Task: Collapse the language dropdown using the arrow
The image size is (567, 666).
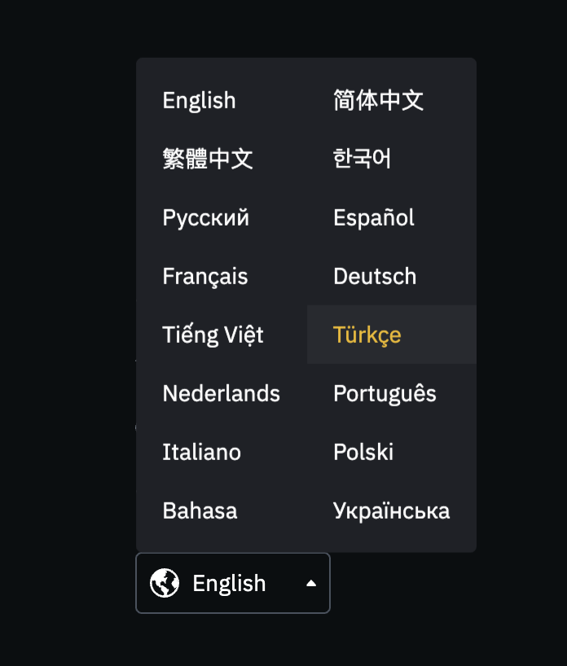Action: pyautogui.click(x=310, y=583)
